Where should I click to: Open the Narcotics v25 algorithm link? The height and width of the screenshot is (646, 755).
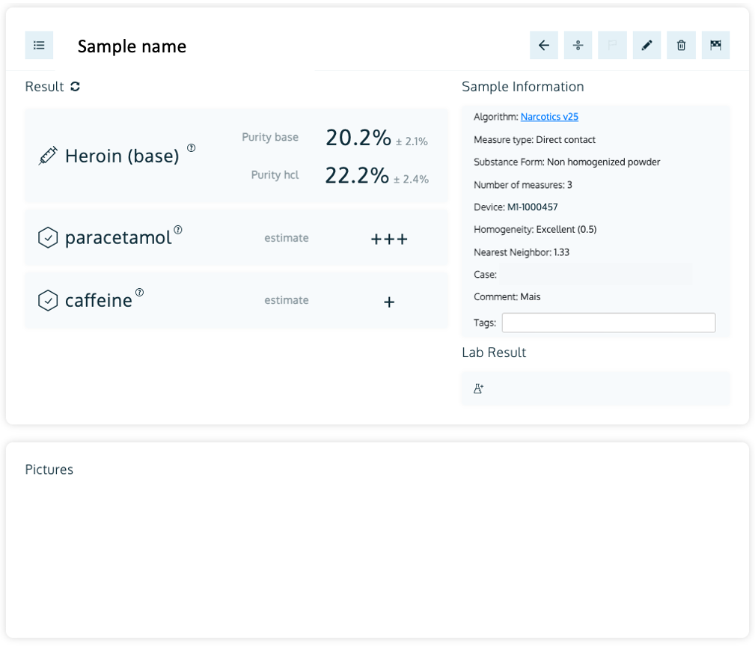(x=549, y=117)
